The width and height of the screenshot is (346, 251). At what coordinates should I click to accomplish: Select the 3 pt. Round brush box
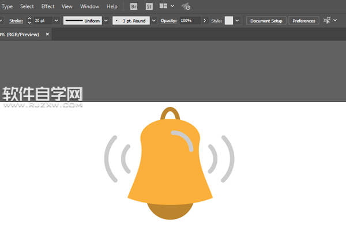(x=131, y=21)
